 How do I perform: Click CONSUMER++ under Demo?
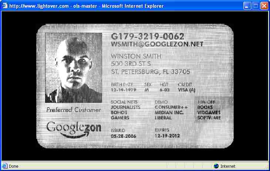coord(171,107)
